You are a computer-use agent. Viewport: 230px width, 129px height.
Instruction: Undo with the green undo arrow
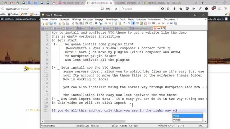87,23
